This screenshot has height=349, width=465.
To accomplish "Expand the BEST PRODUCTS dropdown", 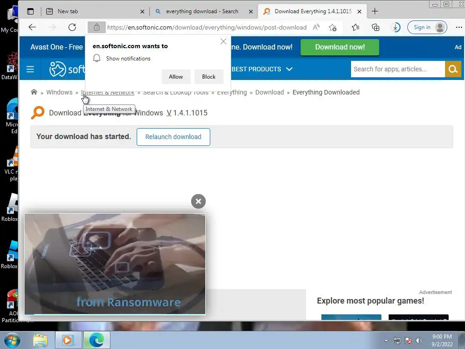I will pos(262,69).
